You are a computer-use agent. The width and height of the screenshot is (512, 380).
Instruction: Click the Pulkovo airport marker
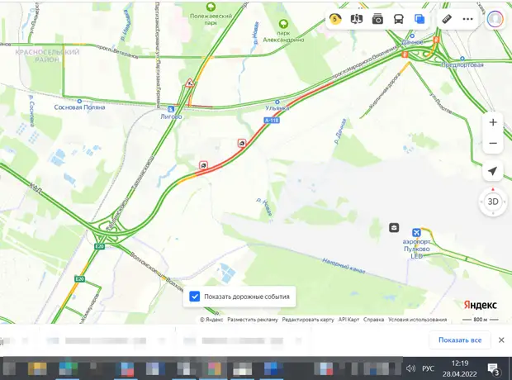click(416, 233)
